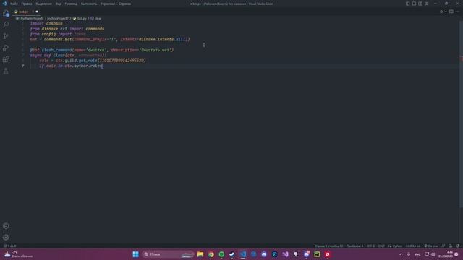463x260 pixels.
Task: Open the Правка menu
Action: pos(27,4)
